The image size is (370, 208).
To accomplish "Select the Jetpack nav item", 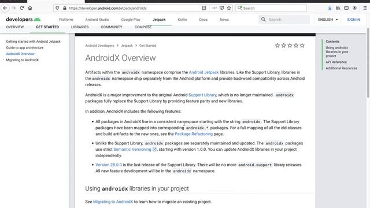I will click(159, 20).
